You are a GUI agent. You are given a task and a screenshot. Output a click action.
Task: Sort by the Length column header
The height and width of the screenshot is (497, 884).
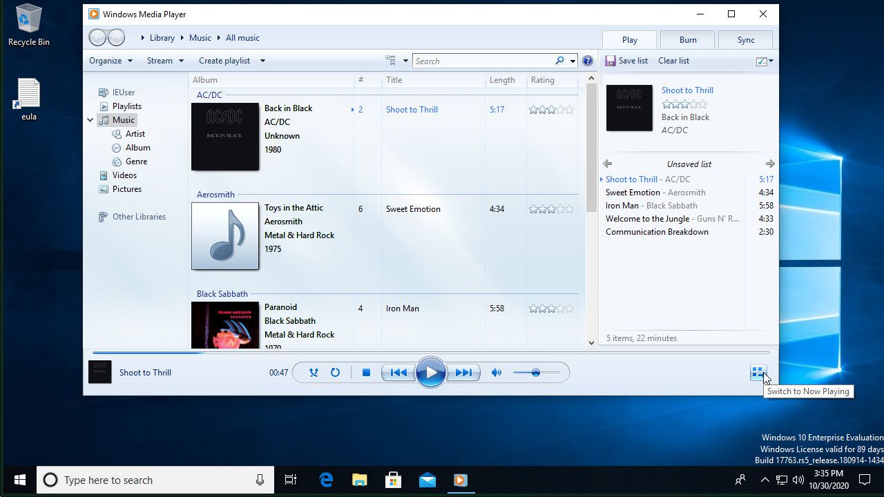(506, 80)
